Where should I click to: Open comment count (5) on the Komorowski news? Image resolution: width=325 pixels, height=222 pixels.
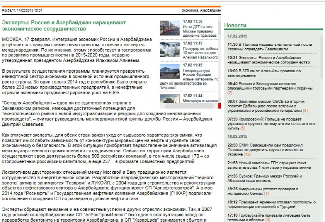tap(243, 128)
